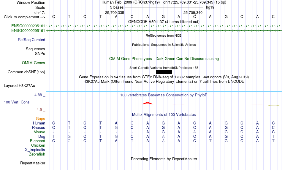
Task: Click the Rhesus species label
Action: (39, 127)
